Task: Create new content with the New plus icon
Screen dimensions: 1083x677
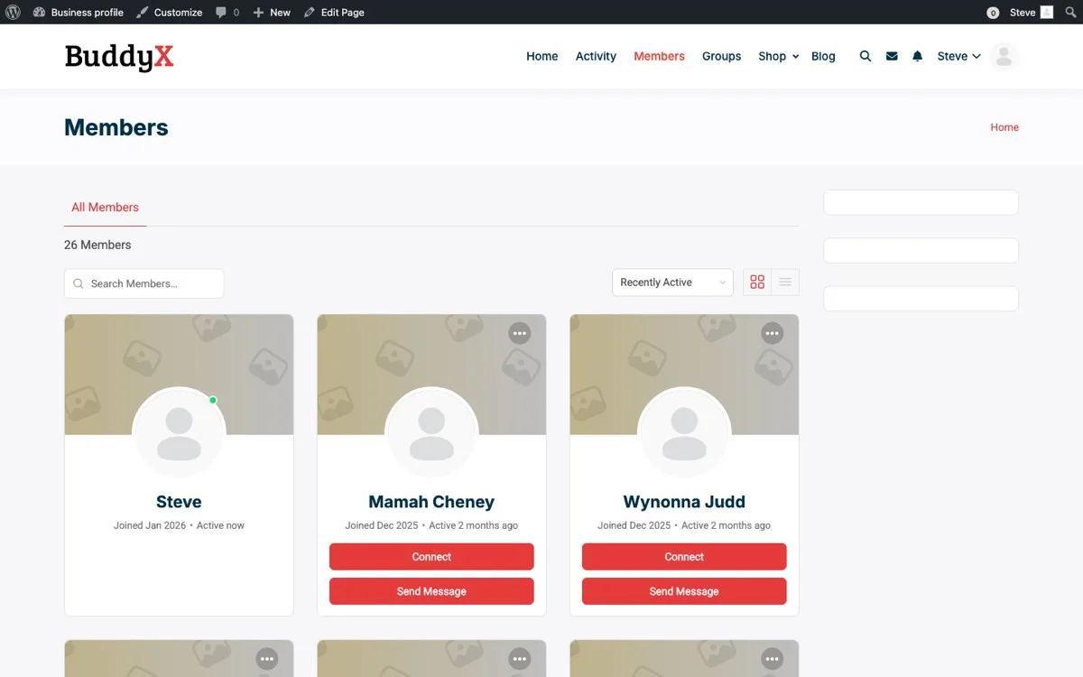Action: (x=271, y=12)
